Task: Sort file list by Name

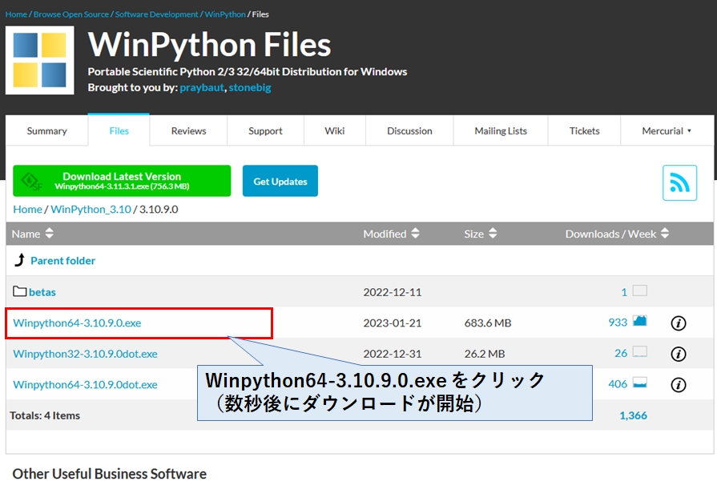Action: tap(33, 234)
